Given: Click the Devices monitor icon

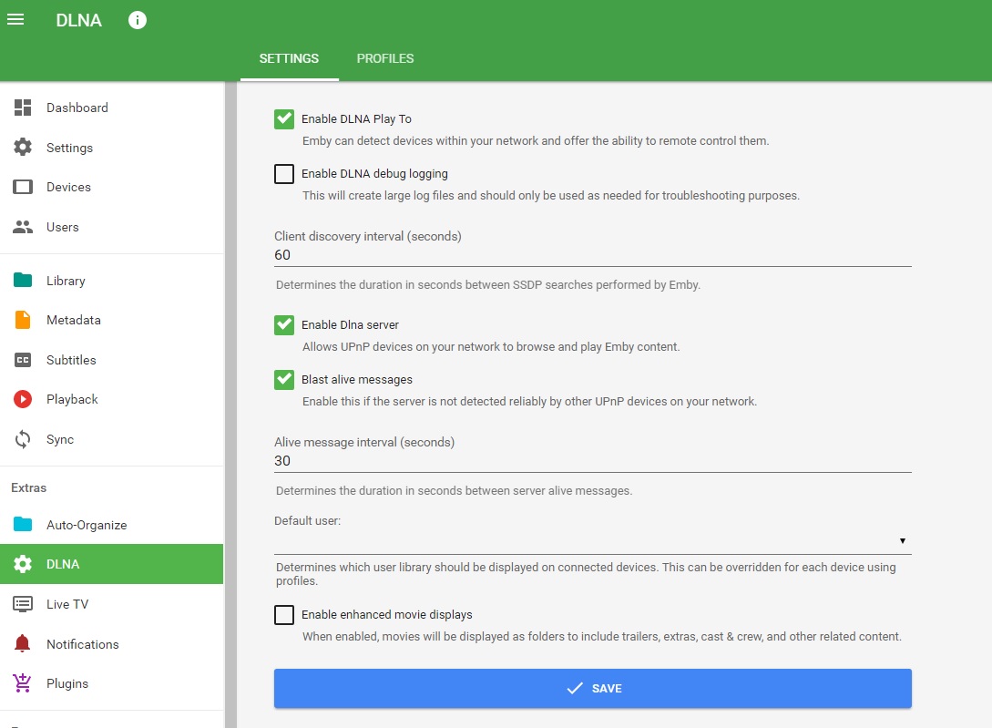Looking at the screenshot, I should (x=23, y=187).
